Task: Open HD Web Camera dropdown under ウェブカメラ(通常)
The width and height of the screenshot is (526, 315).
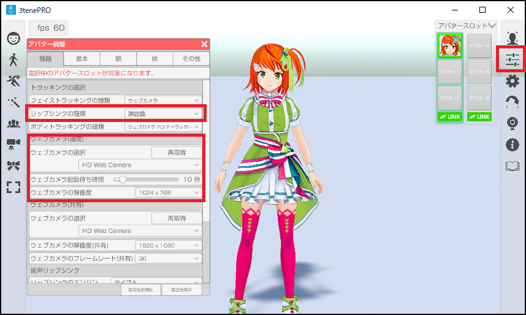Action: point(140,165)
